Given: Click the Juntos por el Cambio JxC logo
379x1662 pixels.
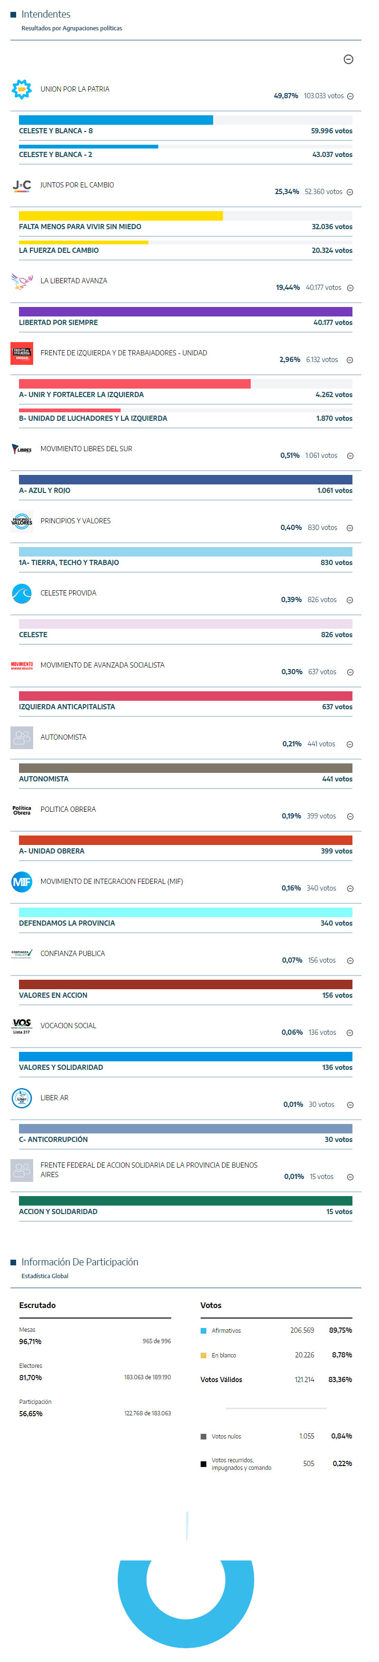Looking at the screenshot, I should tap(22, 185).
